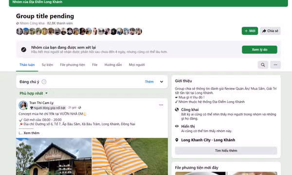Click the globe public-audience icon on the post
This screenshot has width=292, height=175.
[x=80, y=108]
